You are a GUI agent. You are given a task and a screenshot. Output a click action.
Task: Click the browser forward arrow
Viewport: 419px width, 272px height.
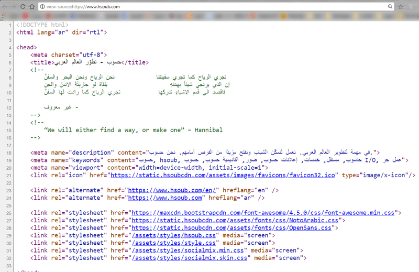click(x=14, y=6)
